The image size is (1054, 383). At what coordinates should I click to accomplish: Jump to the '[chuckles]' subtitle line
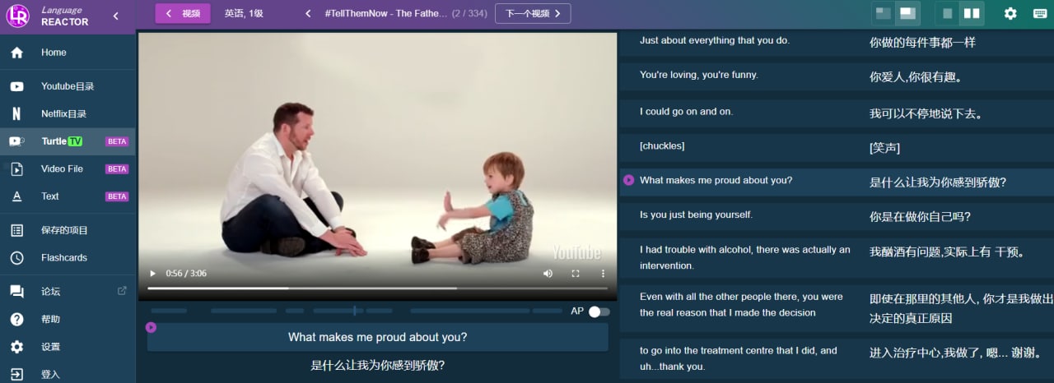(662, 146)
